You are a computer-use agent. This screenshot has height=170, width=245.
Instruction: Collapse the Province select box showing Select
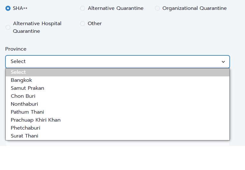[118, 62]
